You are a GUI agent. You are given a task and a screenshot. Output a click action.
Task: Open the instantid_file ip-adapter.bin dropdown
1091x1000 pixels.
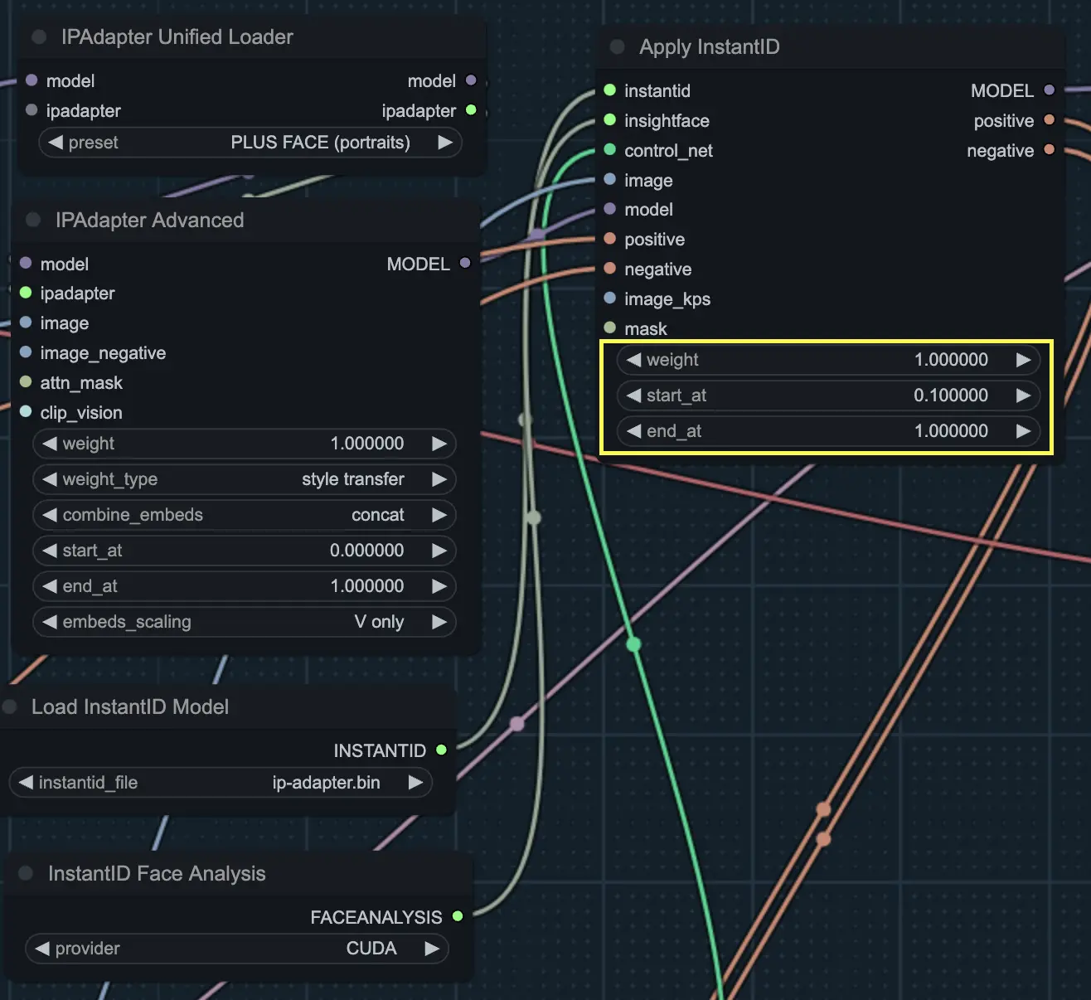(x=221, y=783)
